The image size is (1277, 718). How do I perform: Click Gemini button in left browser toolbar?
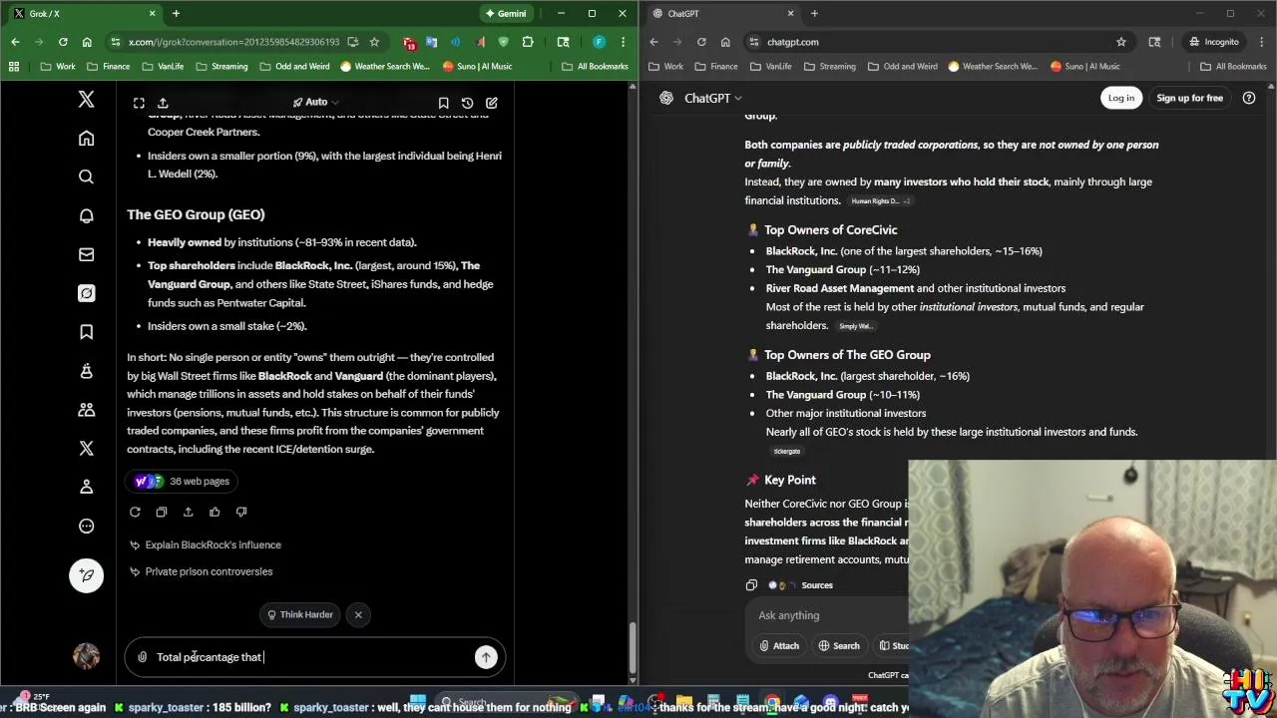pos(504,13)
